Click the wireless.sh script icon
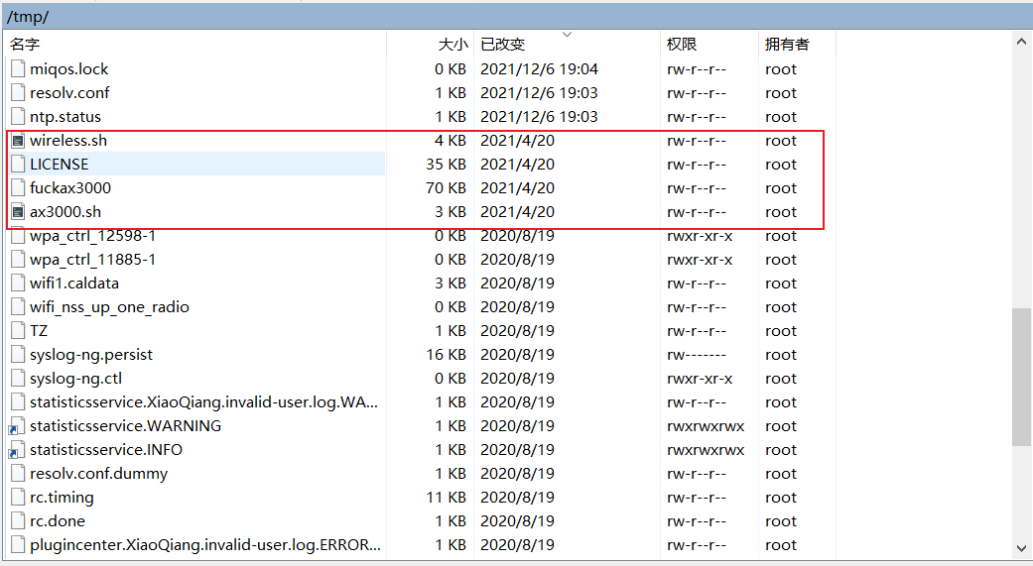 (19, 140)
